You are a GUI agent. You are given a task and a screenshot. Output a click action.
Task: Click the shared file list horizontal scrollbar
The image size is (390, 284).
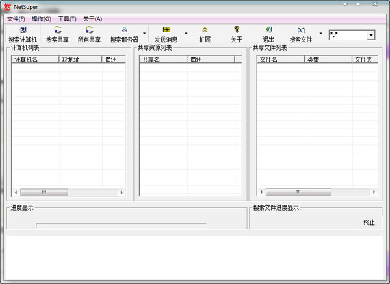coord(317,192)
